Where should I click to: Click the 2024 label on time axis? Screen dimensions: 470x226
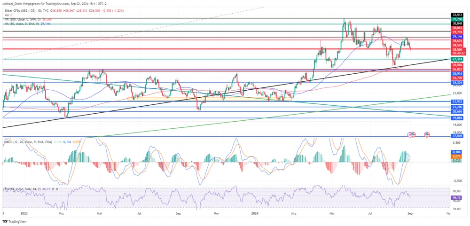(x=253, y=213)
